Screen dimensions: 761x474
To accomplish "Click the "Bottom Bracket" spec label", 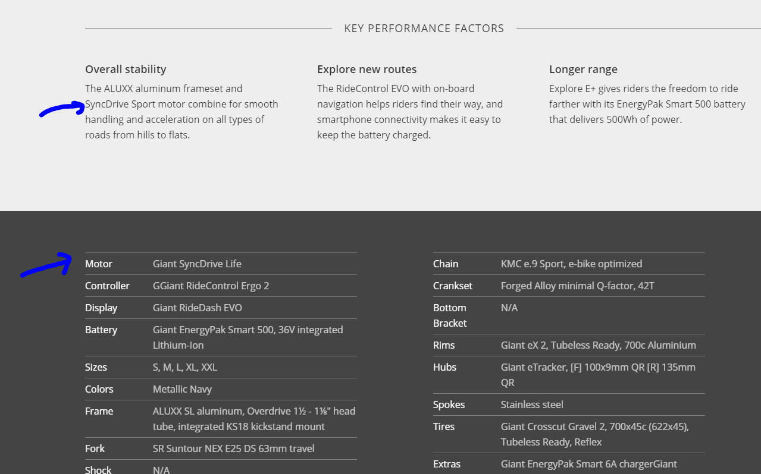I will click(x=450, y=315).
